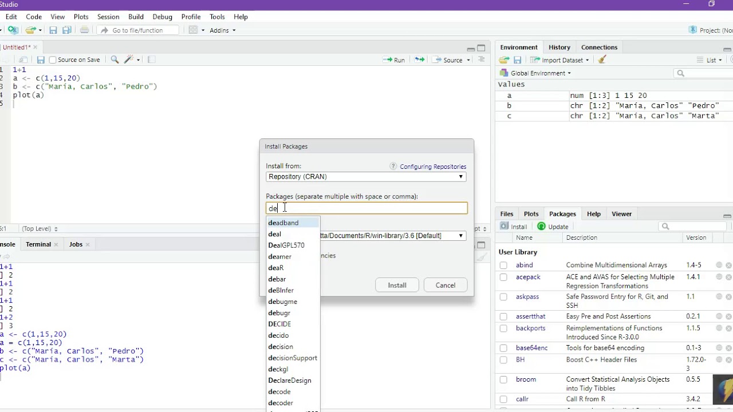Check the abind package checkbox
Viewport: 733px width, 412px height.
tap(503, 266)
